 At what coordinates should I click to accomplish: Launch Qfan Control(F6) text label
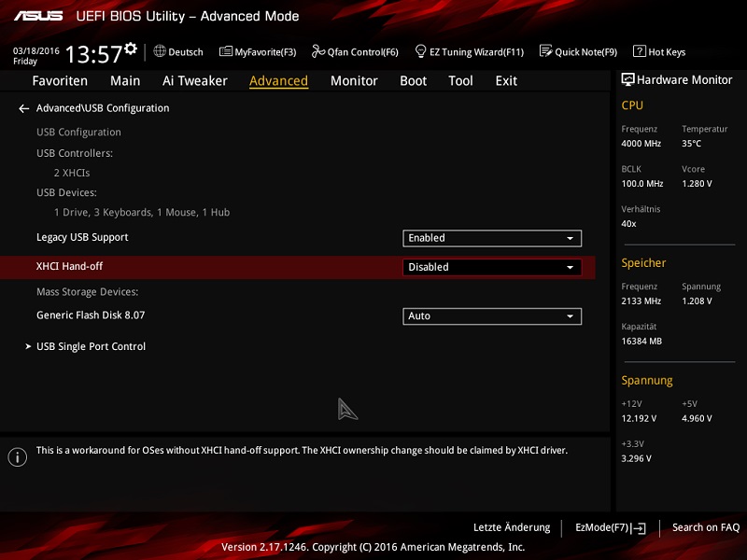(x=362, y=52)
